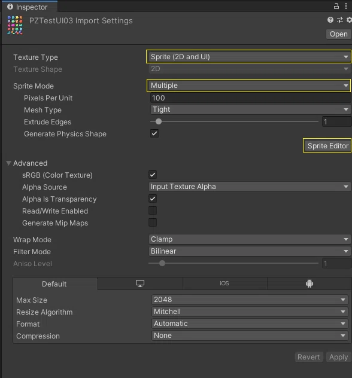
Task: Open the Sprite Mode dropdown
Action: point(249,86)
